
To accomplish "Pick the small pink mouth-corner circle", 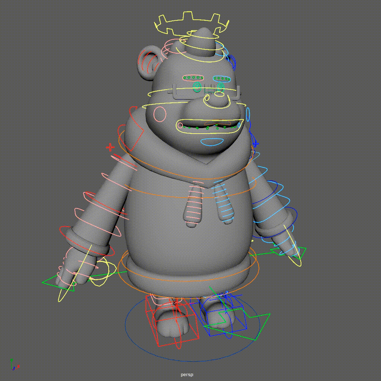I will pyautogui.click(x=180, y=125).
